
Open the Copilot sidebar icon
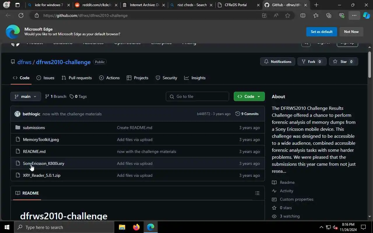(x=367, y=15)
